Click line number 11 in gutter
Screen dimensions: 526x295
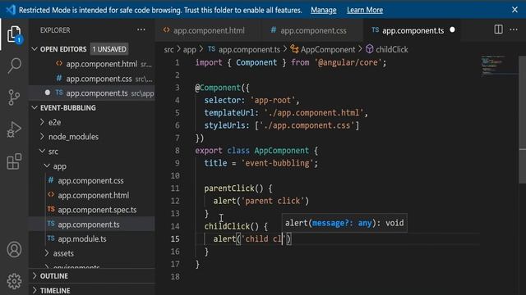coord(175,188)
